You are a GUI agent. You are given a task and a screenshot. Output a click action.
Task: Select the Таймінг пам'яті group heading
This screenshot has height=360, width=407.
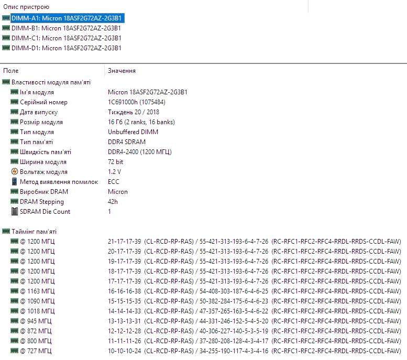34,232
